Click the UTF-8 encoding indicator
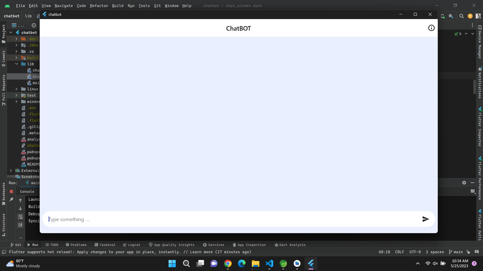The image size is (483, 271). 415,252
